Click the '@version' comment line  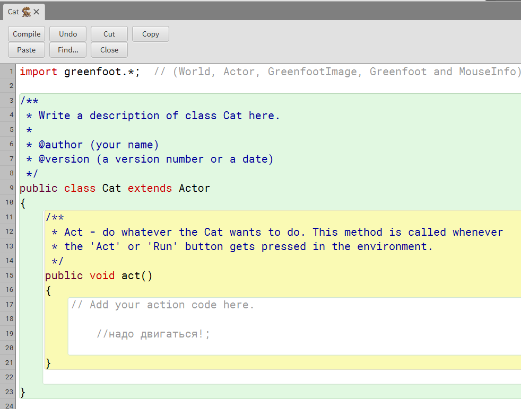pos(150,159)
